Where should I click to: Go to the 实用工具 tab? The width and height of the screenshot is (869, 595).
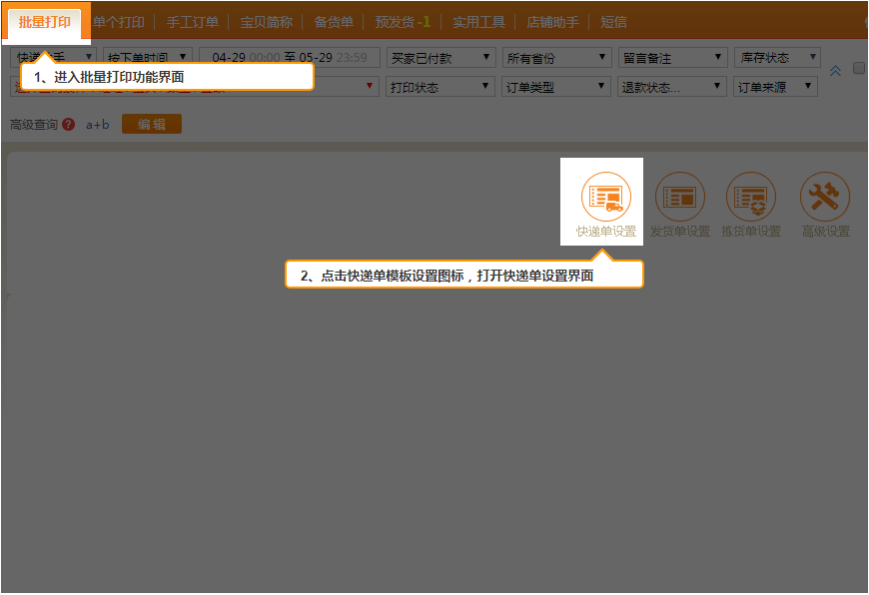click(478, 22)
